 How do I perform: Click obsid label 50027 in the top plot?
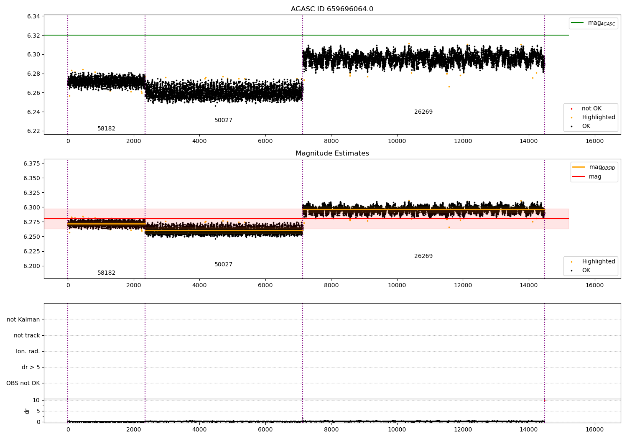(x=223, y=120)
